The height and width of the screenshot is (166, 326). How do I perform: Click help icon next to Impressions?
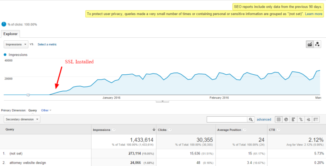(114, 130)
